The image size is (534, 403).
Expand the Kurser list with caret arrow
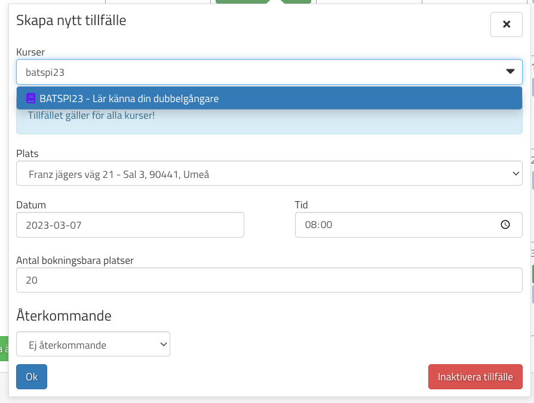coord(510,72)
